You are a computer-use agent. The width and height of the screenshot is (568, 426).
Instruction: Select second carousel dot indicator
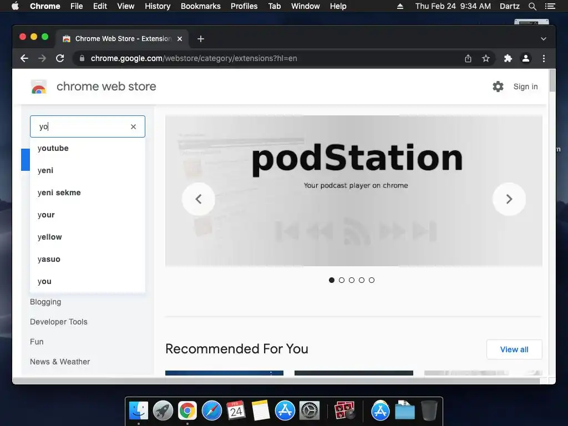pyautogui.click(x=342, y=280)
